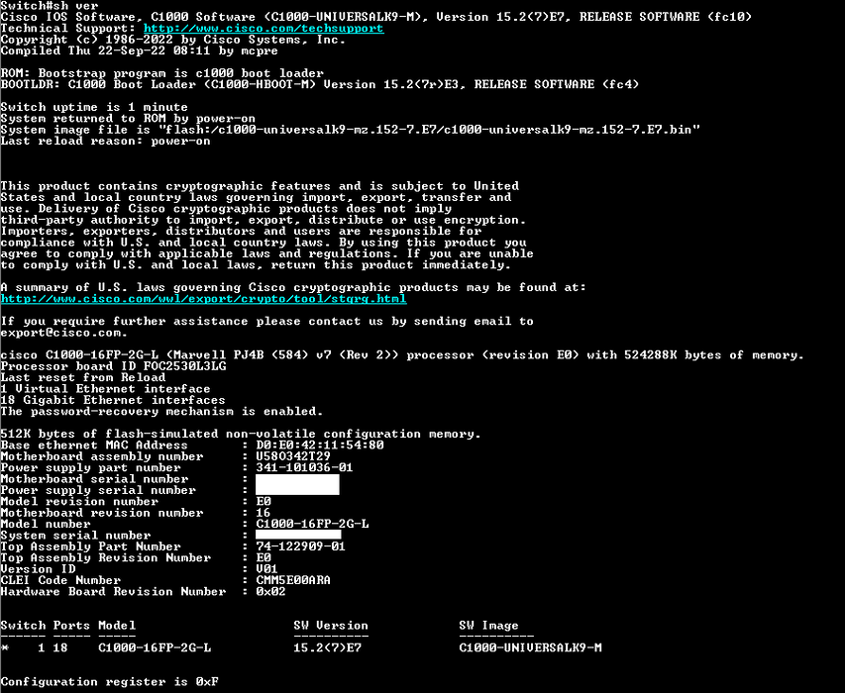Click Motherboard revision number value 16

click(263, 513)
